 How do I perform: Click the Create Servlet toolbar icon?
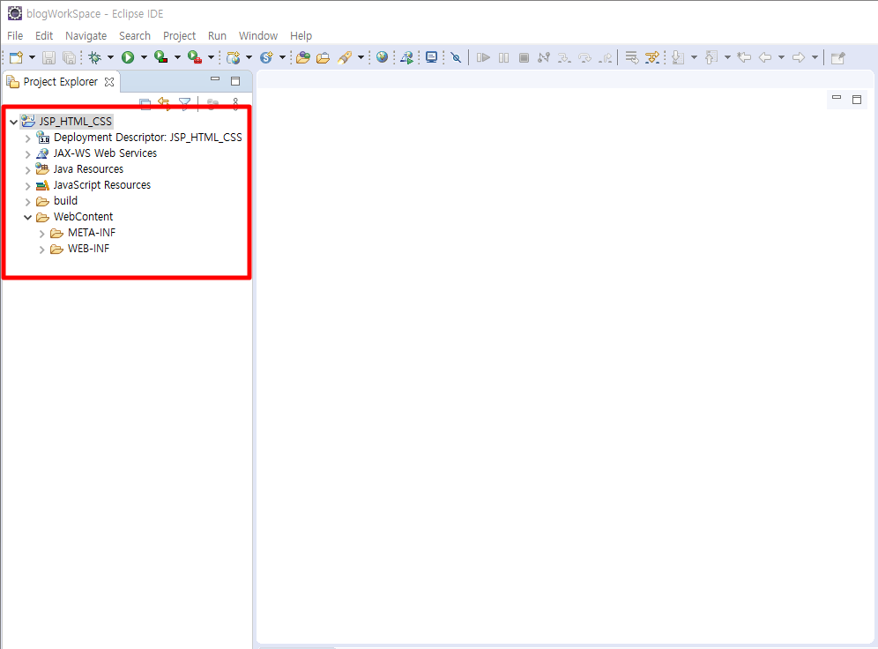coord(266,57)
